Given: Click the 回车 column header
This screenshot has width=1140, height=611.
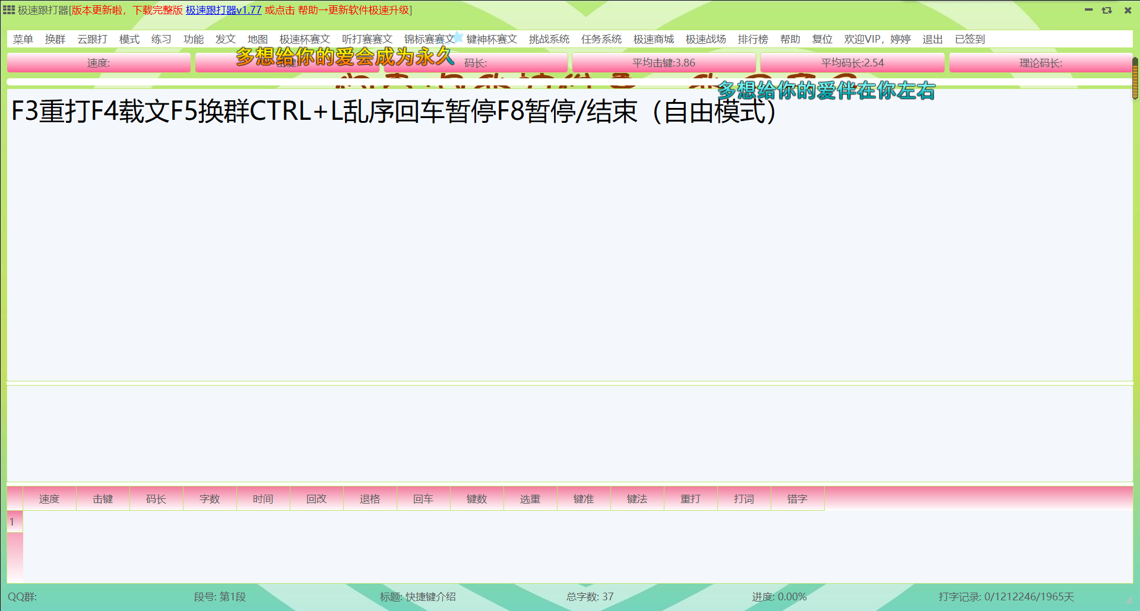Looking at the screenshot, I should pyautogui.click(x=423, y=499).
